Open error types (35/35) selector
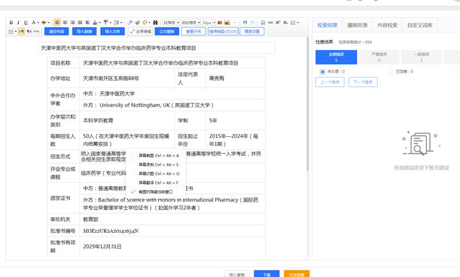460x277 pixels. point(223,31)
